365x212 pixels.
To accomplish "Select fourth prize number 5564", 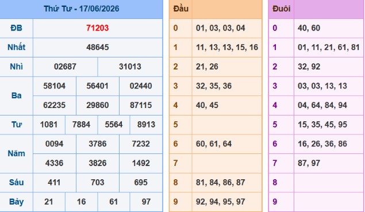I will pyautogui.click(x=114, y=125).
